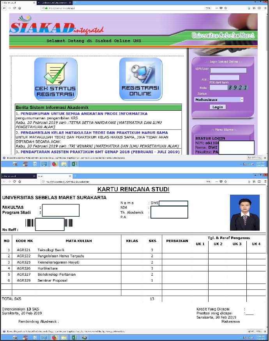
Task: Click the Berita Sistem Informasi Akademik header
Action: pos(98,108)
